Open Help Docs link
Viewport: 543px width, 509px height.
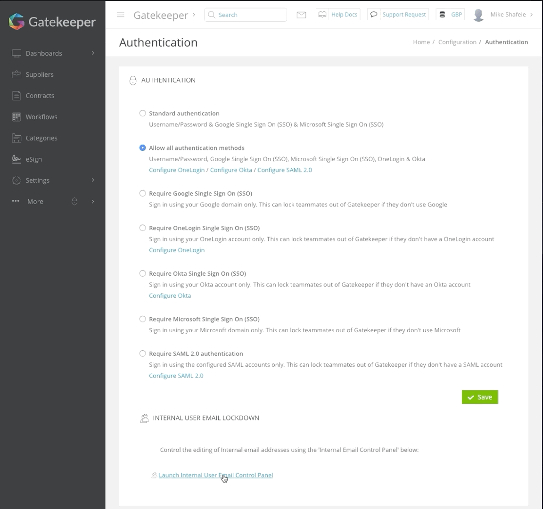tap(344, 15)
